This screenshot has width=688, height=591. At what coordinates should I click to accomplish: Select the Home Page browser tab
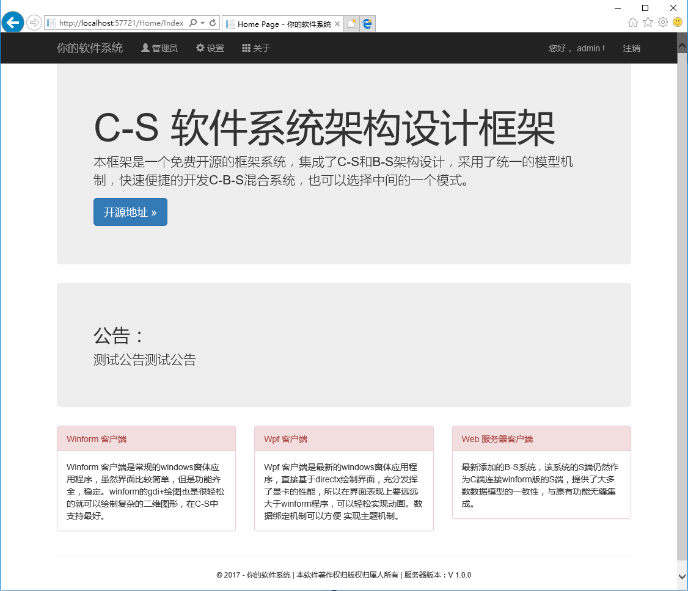279,24
